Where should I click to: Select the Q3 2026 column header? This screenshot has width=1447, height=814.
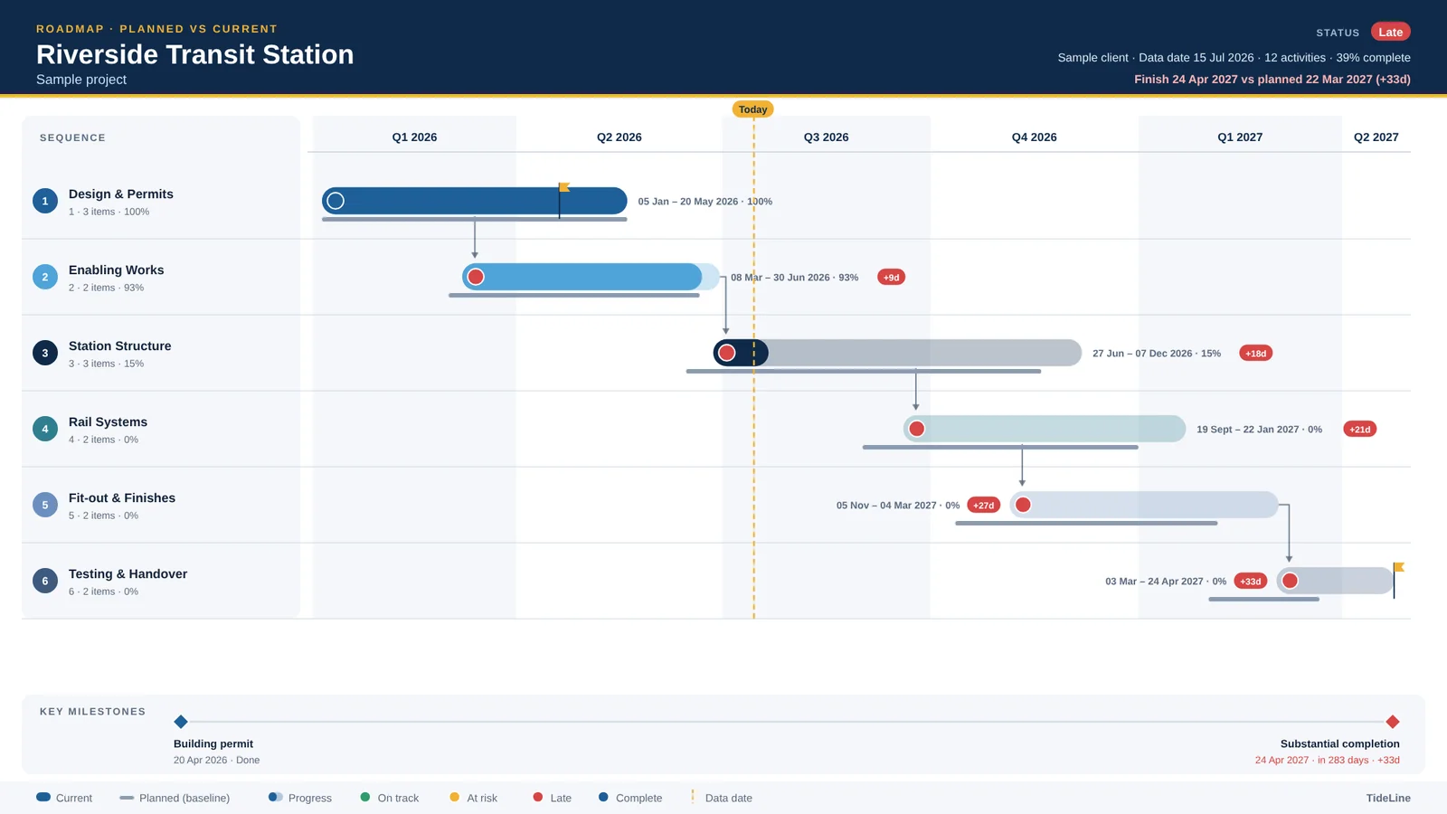tap(827, 137)
